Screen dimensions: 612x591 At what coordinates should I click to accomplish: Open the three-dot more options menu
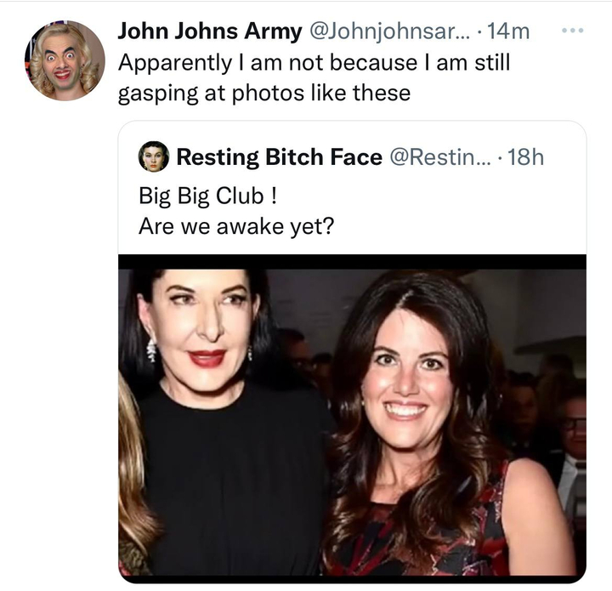pyautogui.click(x=575, y=30)
